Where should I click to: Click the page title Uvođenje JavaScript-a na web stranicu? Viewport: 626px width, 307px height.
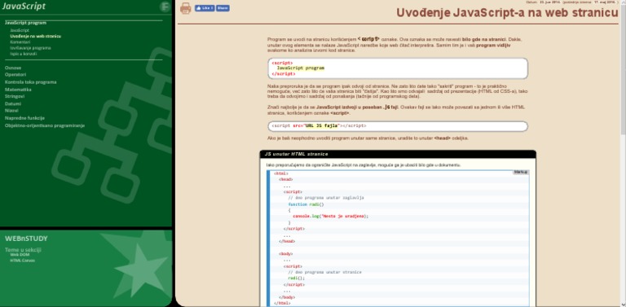pyautogui.click(x=507, y=13)
